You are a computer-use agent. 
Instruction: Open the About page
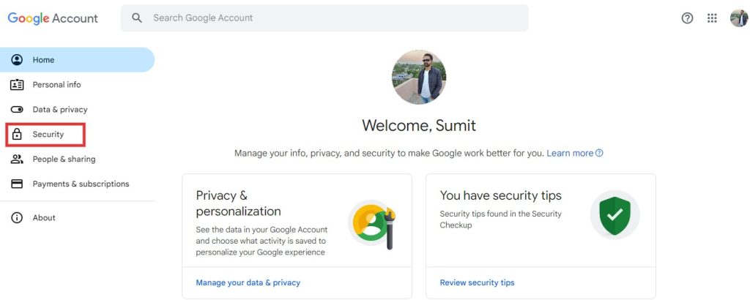(44, 218)
